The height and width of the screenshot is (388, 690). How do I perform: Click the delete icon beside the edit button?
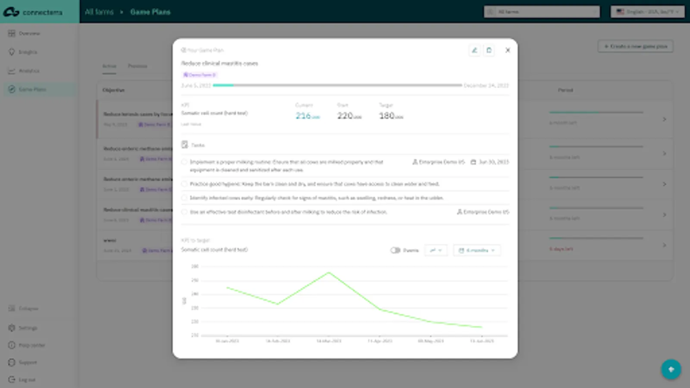(x=489, y=50)
